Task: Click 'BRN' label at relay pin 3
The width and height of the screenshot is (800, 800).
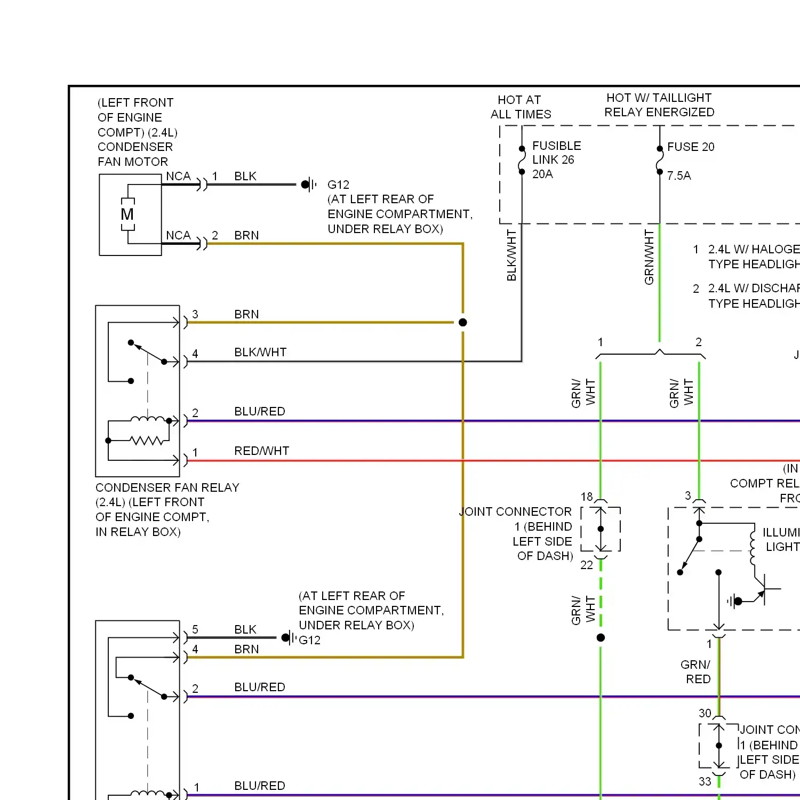Action: click(246, 314)
